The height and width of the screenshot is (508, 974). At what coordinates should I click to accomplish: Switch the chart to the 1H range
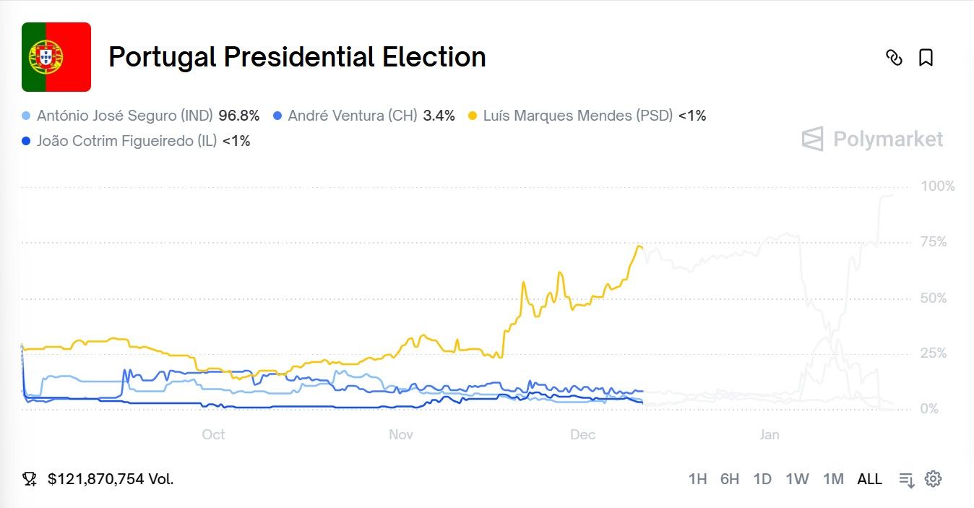697,479
